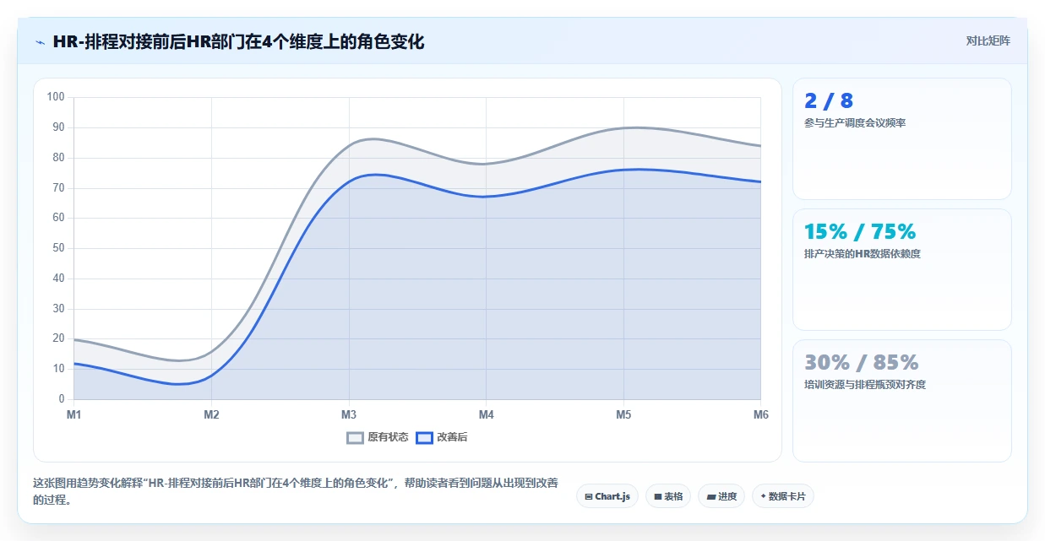This screenshot has height=541, width=1045.
Task: Click the 30% / 85% metric value
Action: 862,362
